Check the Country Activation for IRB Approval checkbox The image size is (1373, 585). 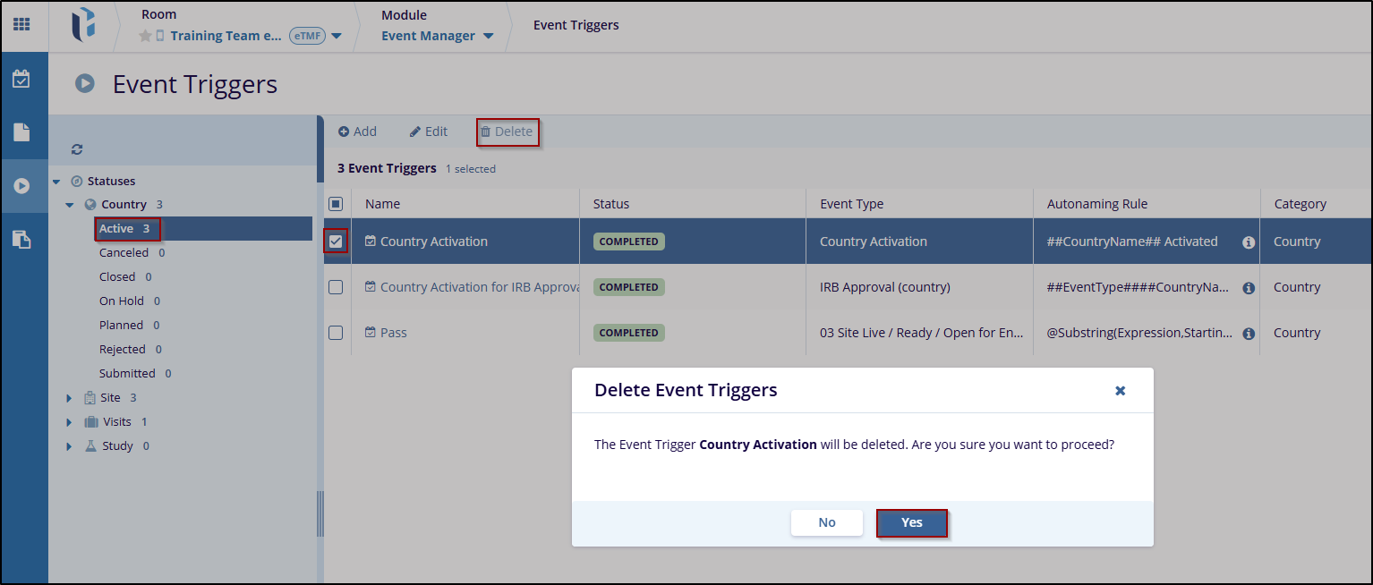(336, 287)
